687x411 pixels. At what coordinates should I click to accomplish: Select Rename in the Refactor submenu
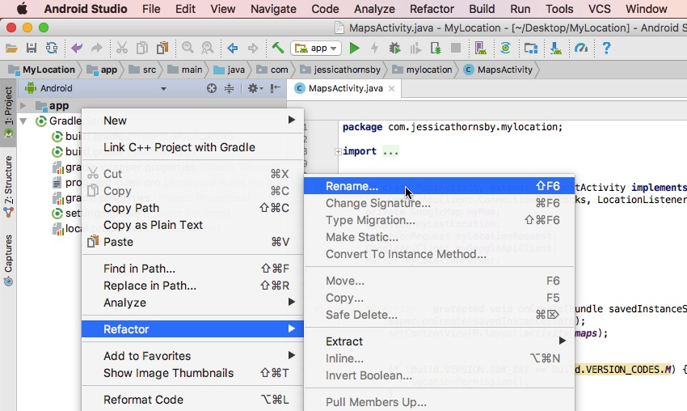[352, 186]
